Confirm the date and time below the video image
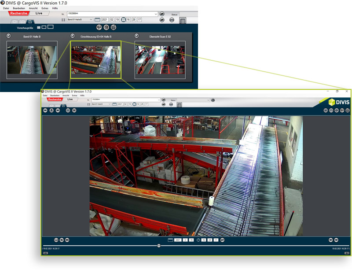Image resolution: width=352 pixels, height=273 pixels. tap(222, 240)
